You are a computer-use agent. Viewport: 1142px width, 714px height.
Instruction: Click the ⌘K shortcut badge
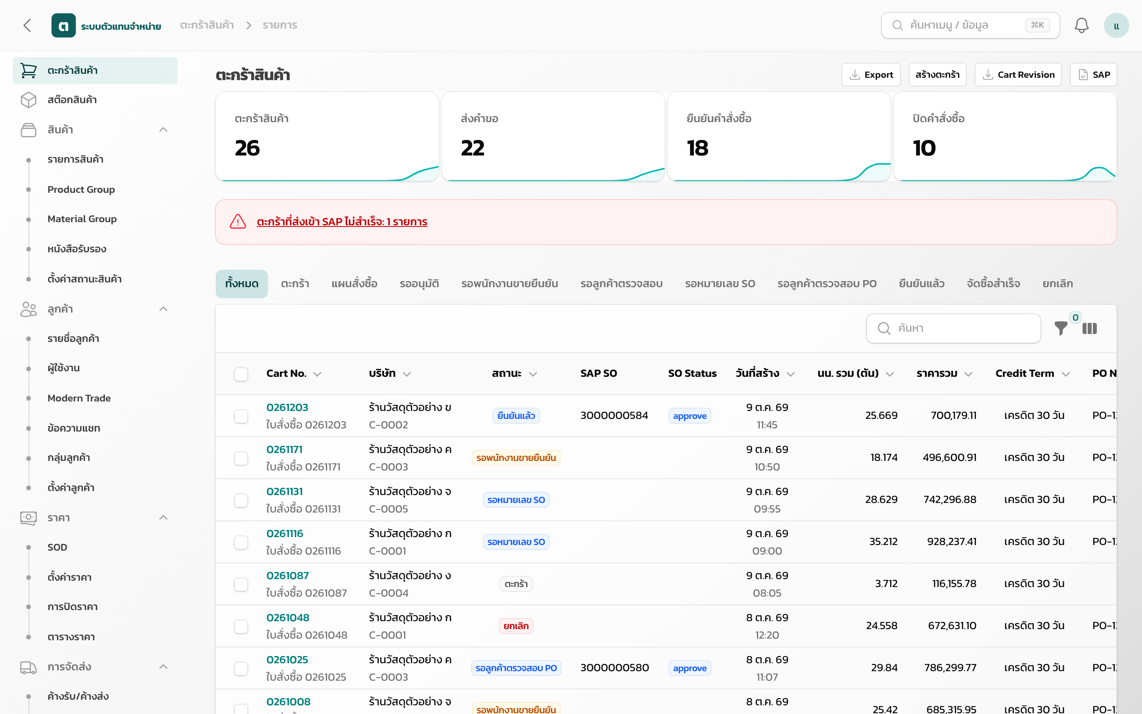pos(1037,25)
